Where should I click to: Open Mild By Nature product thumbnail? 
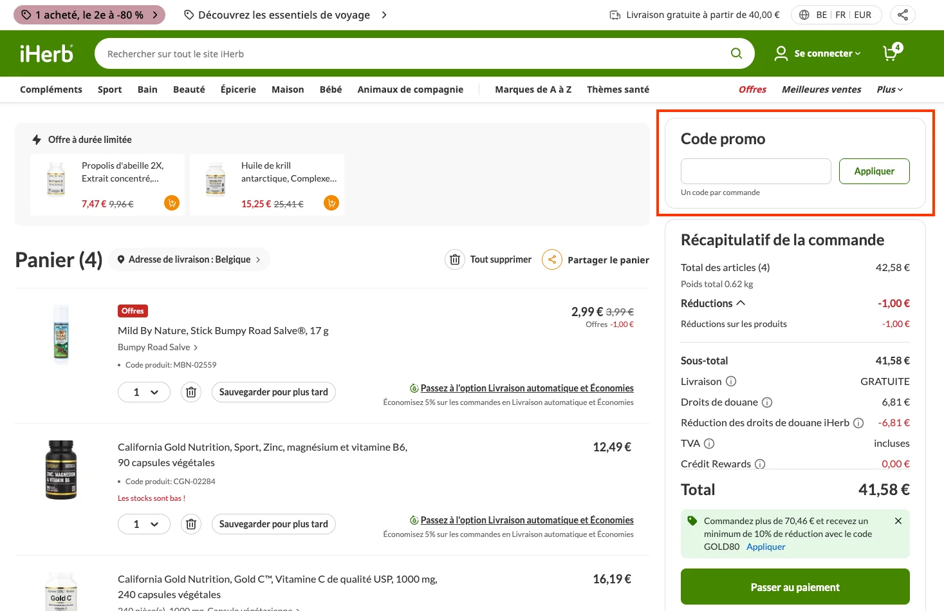(61, 335)
